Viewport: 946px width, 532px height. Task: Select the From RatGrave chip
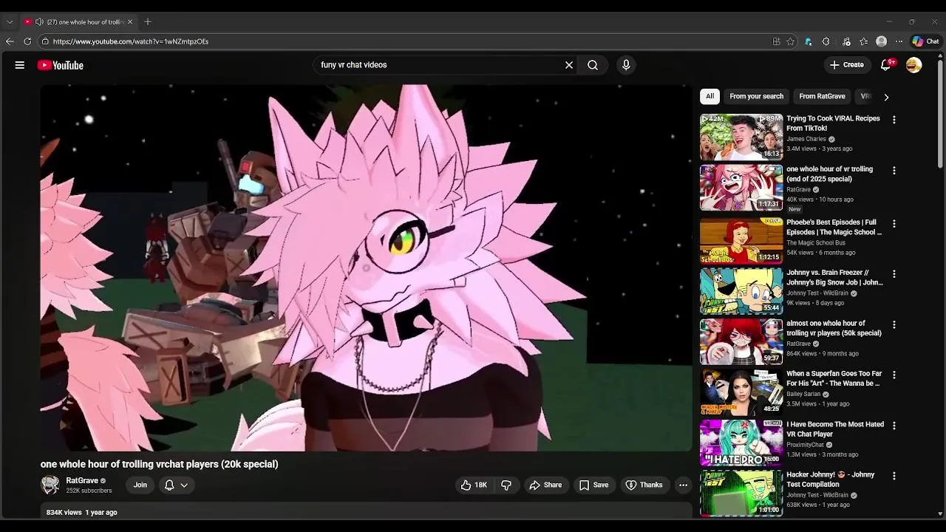click(x=822, y=96)
